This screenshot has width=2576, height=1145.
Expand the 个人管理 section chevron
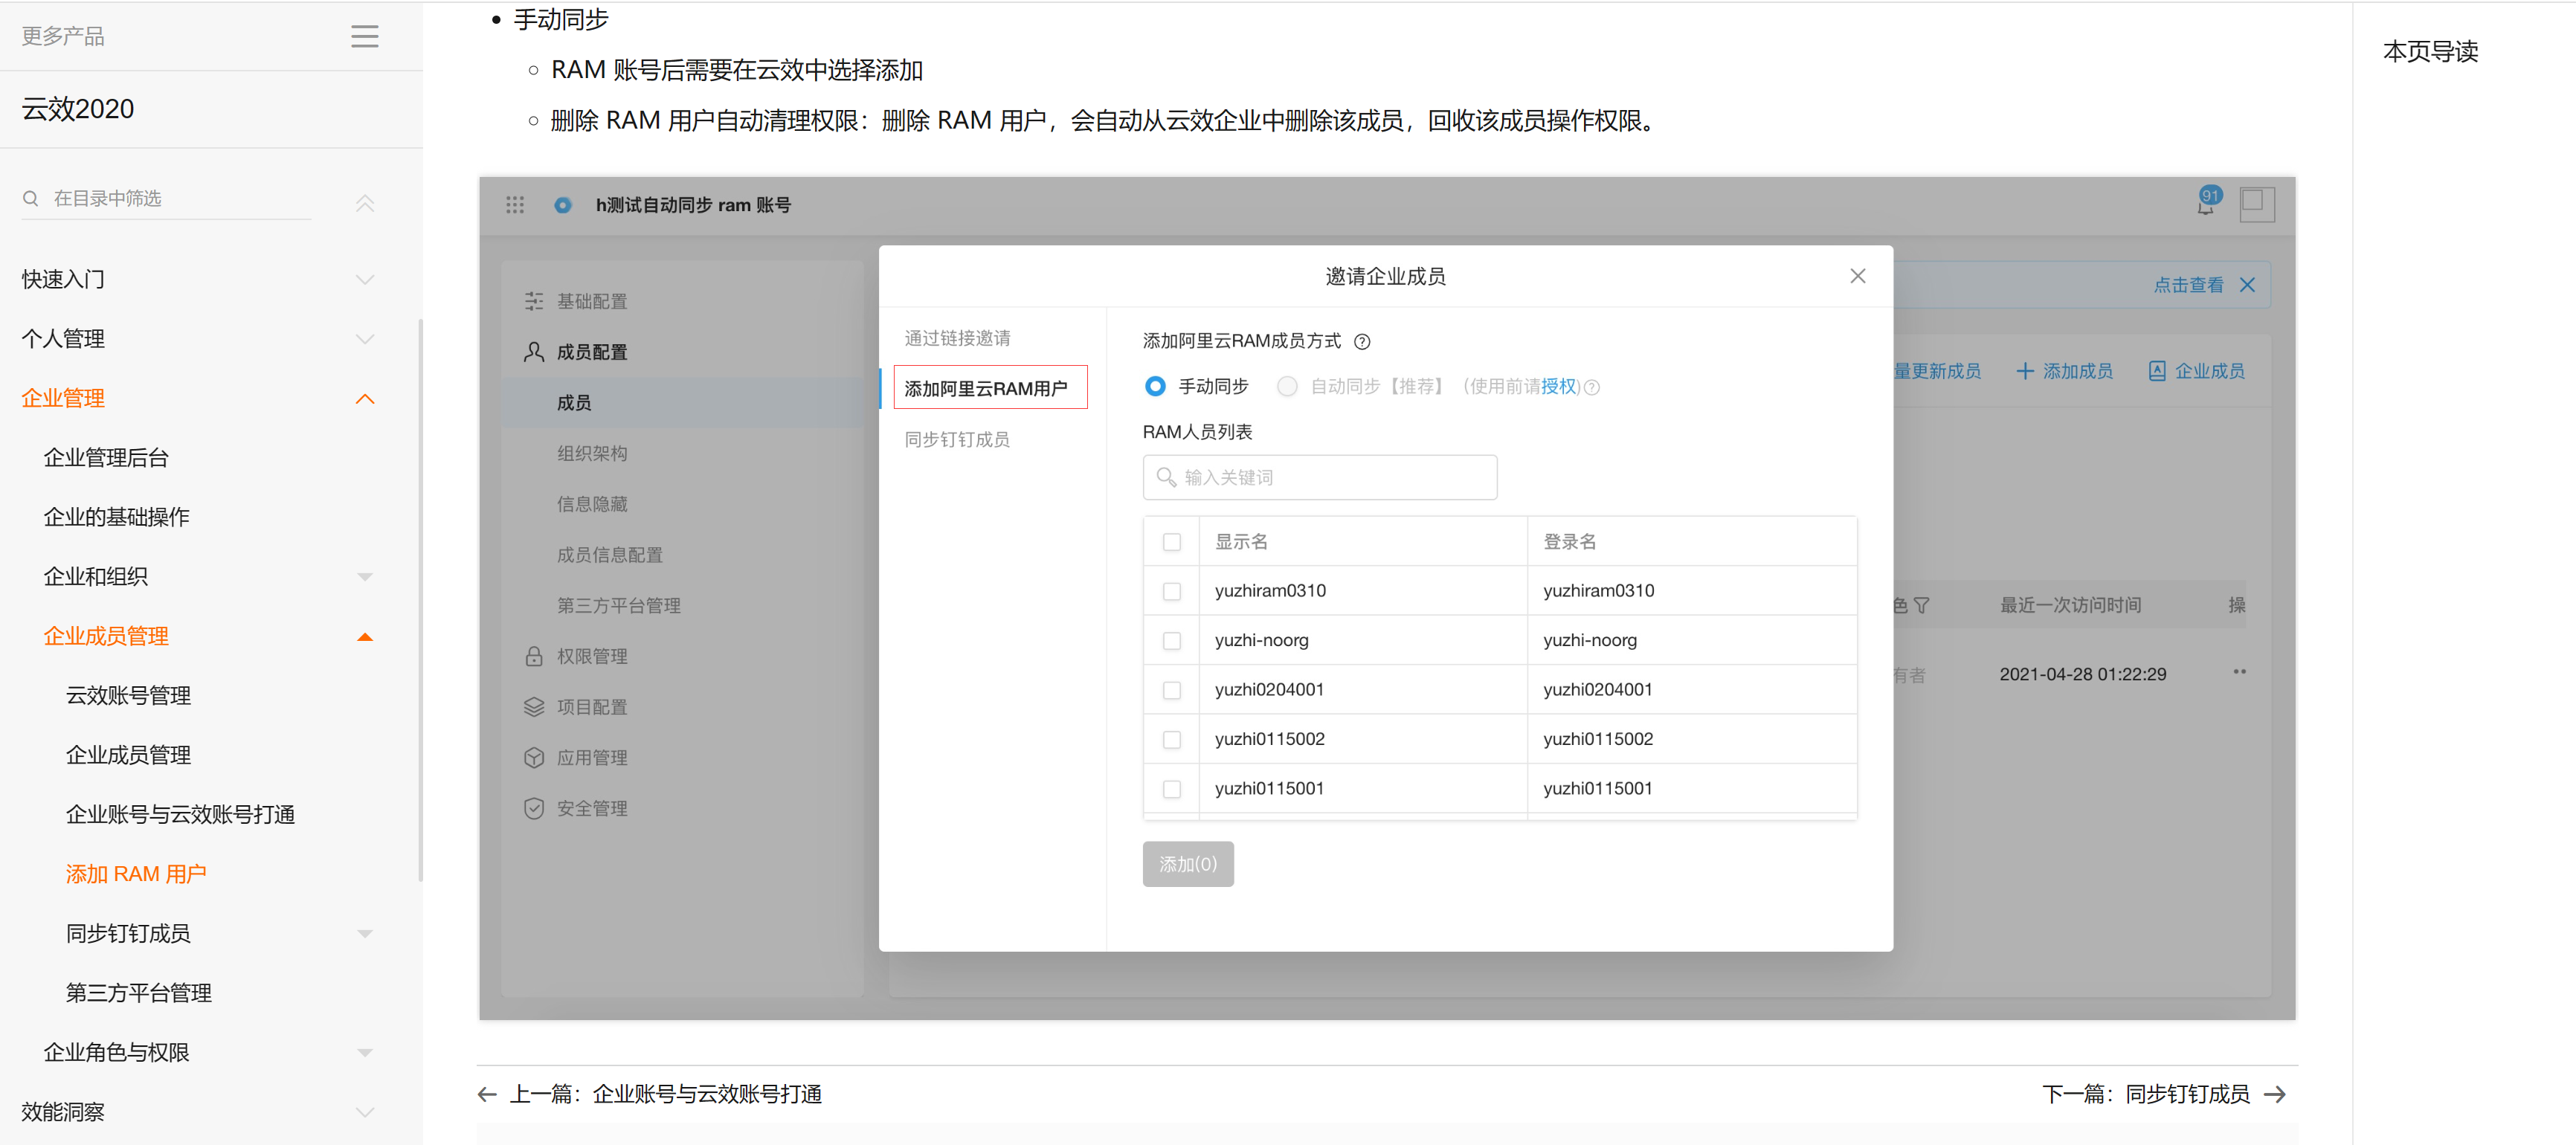pos(365,339)
